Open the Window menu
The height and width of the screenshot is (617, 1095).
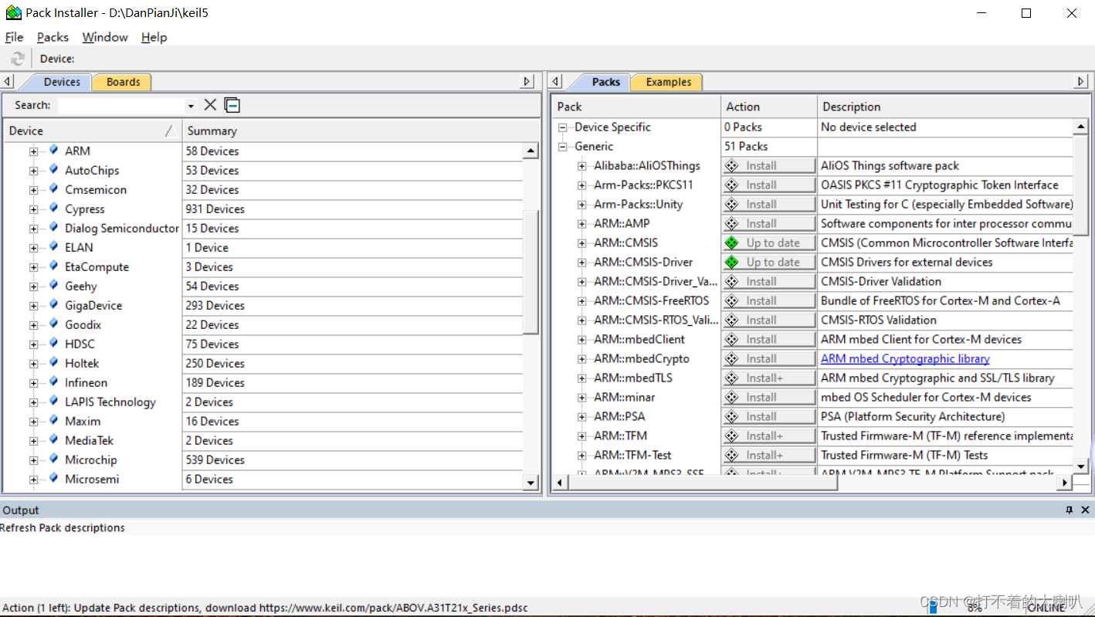105,37
